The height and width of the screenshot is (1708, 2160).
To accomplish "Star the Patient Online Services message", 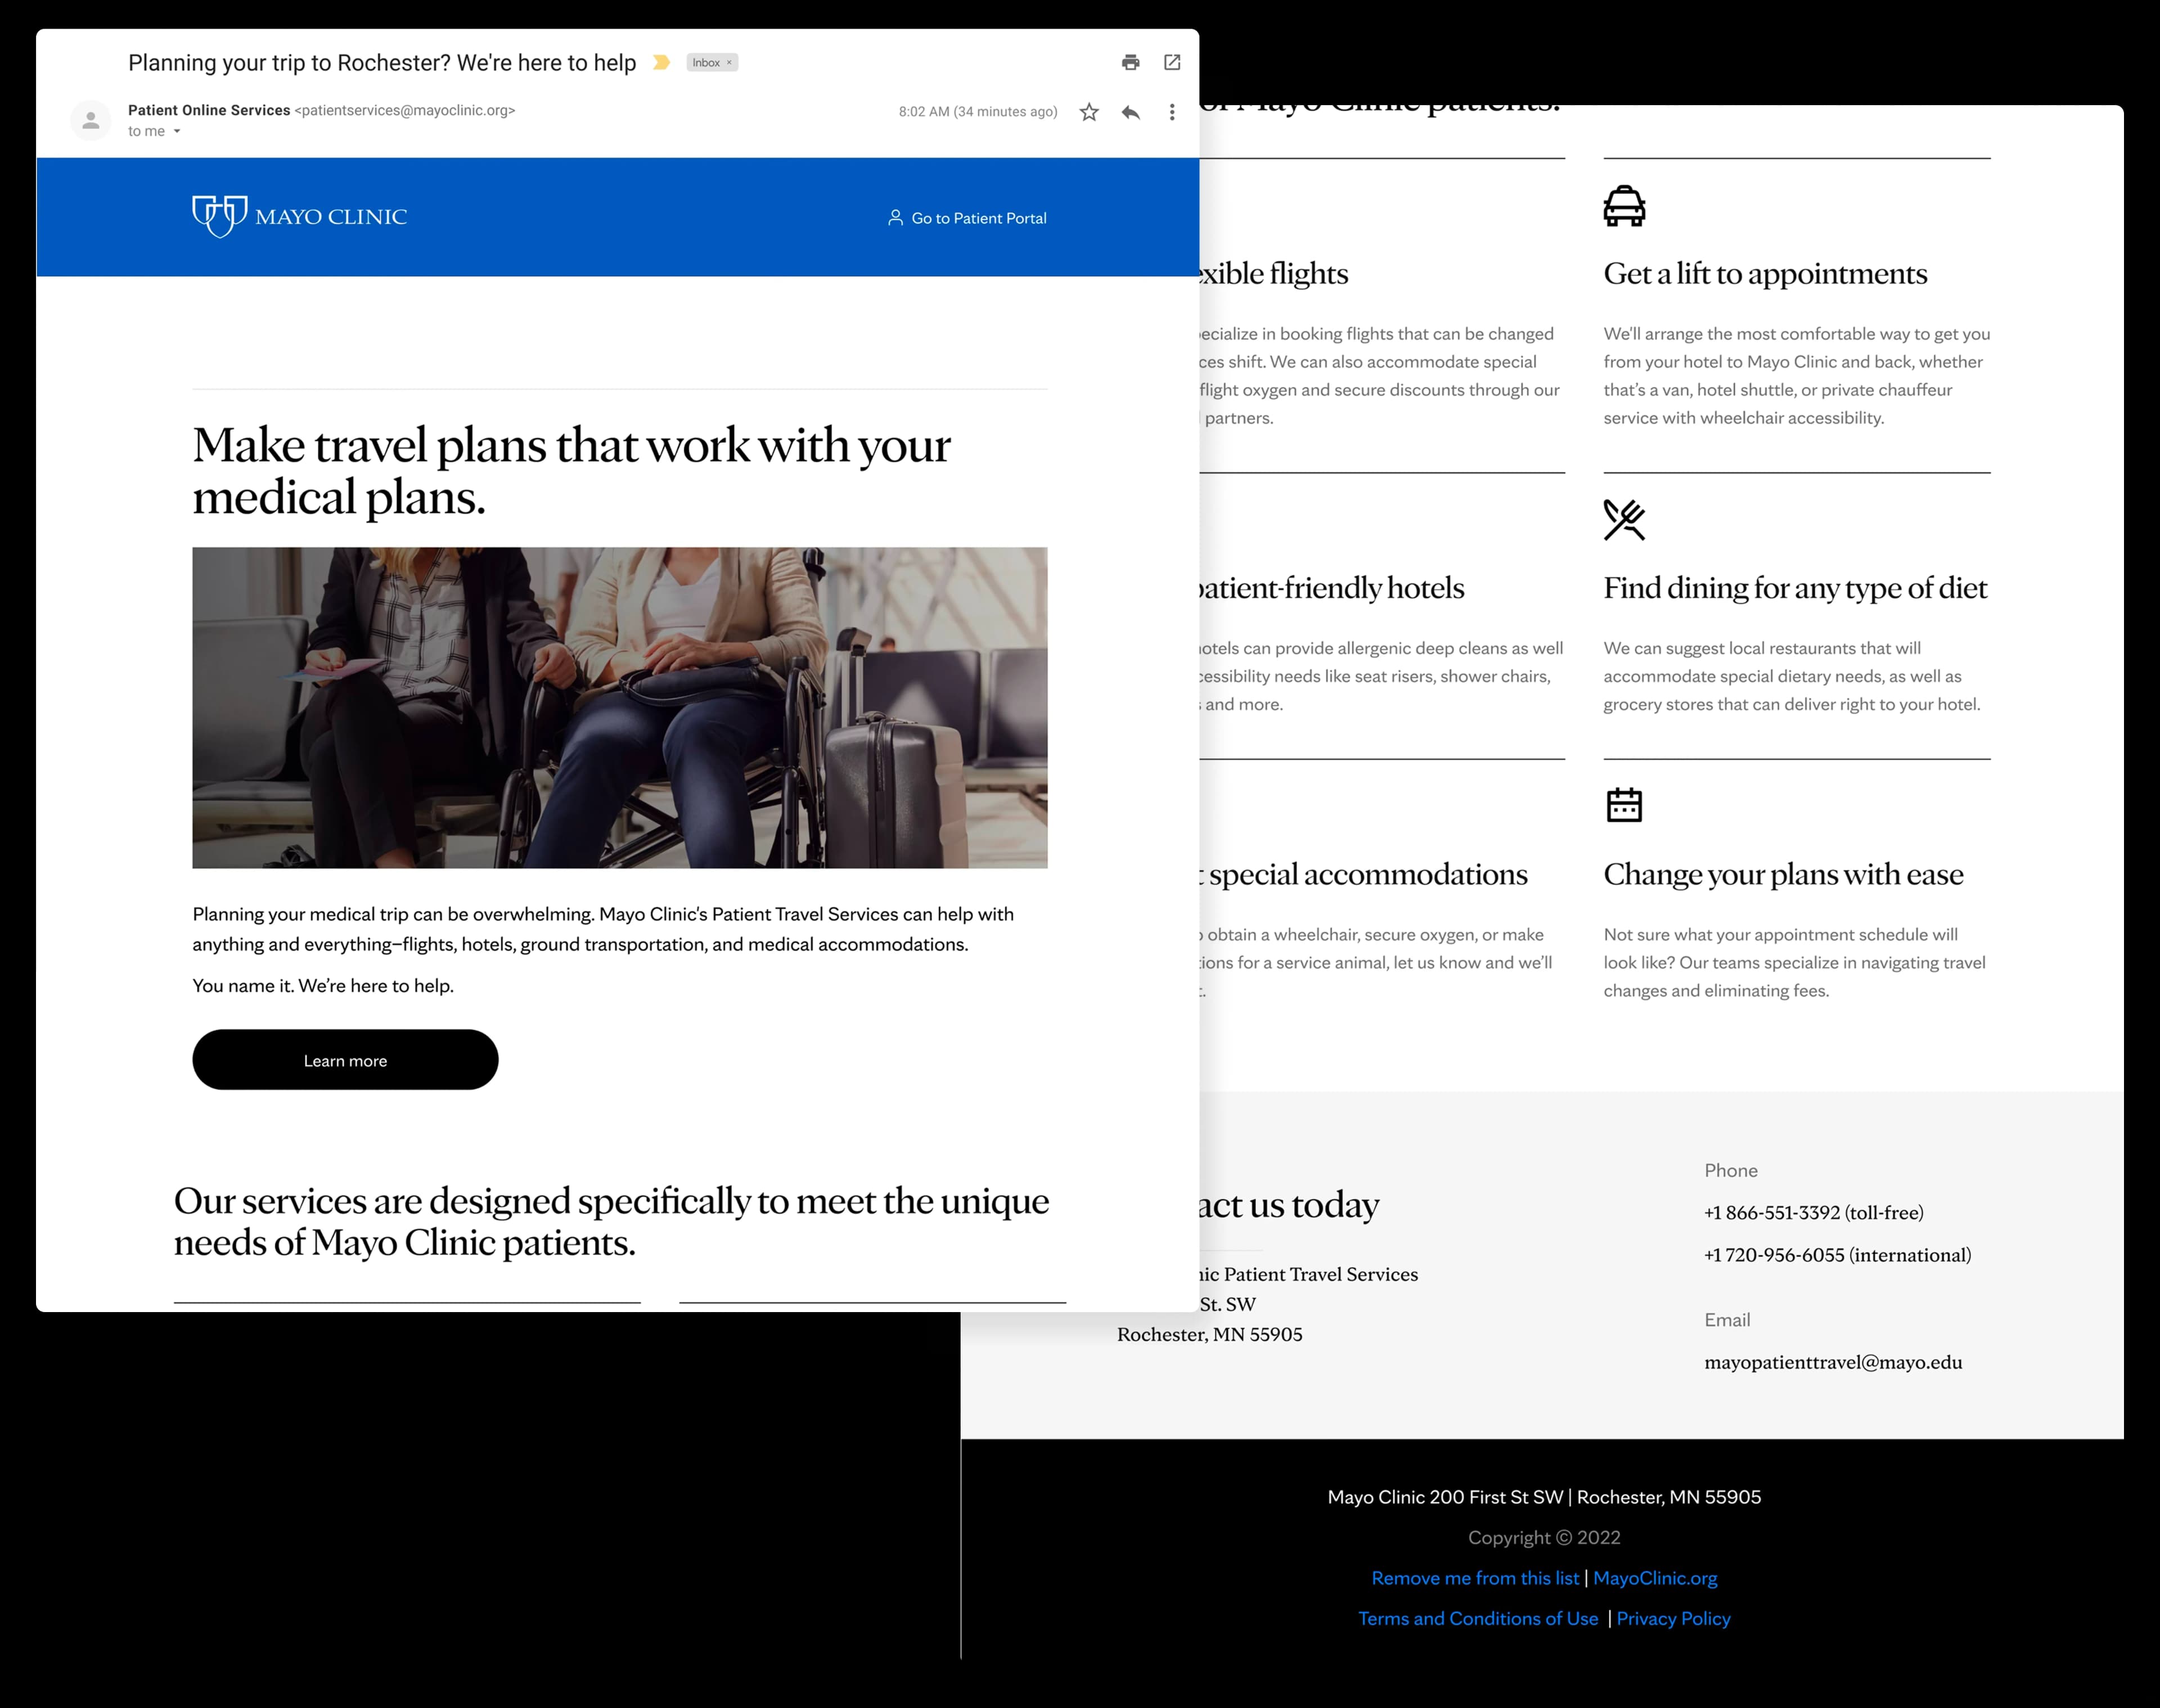I will (x=1089, y=112).
